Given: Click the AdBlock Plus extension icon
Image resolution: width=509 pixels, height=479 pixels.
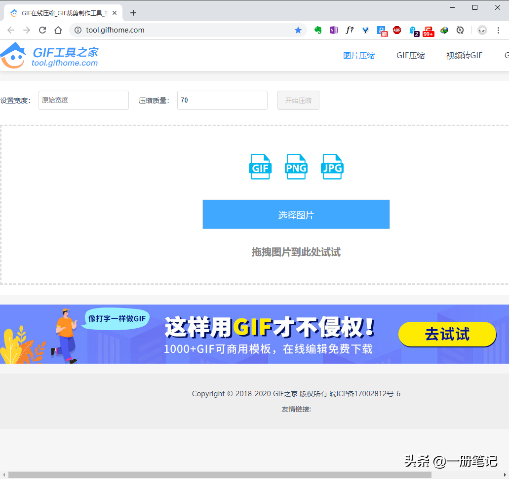Looking at the screenshot, I should tap(397, 30).
